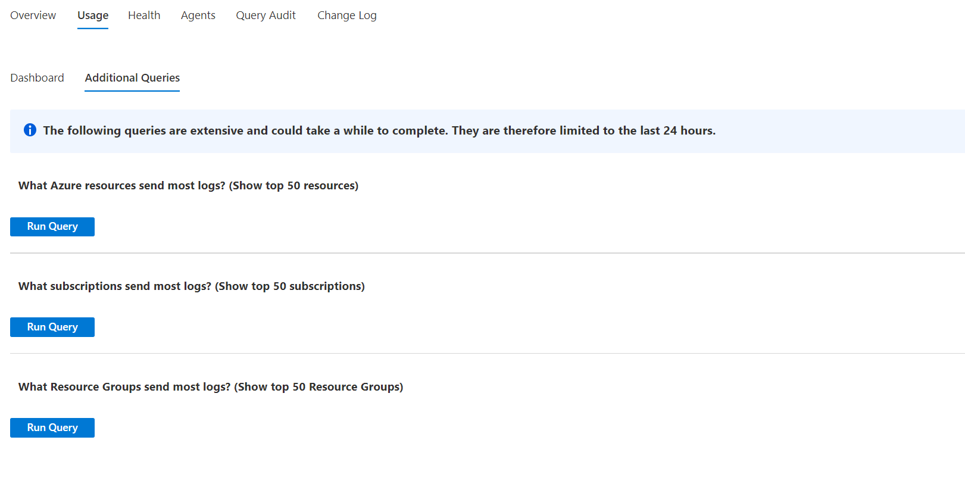Select the Additional Queries sub-tab
The width and height of the screenshot is (965, 493).
point(132,78)
